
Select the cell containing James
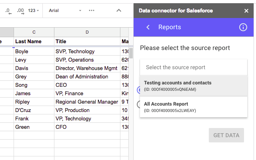click(34, 93)
